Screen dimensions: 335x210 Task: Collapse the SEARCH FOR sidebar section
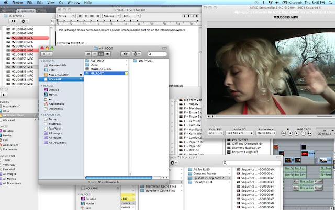coord(42,115)
